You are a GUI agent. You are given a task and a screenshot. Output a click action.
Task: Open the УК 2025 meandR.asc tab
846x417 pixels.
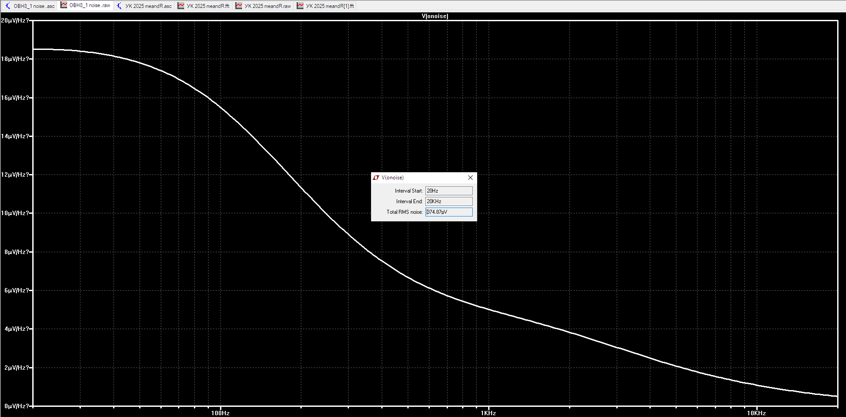[x=144, y=6]
